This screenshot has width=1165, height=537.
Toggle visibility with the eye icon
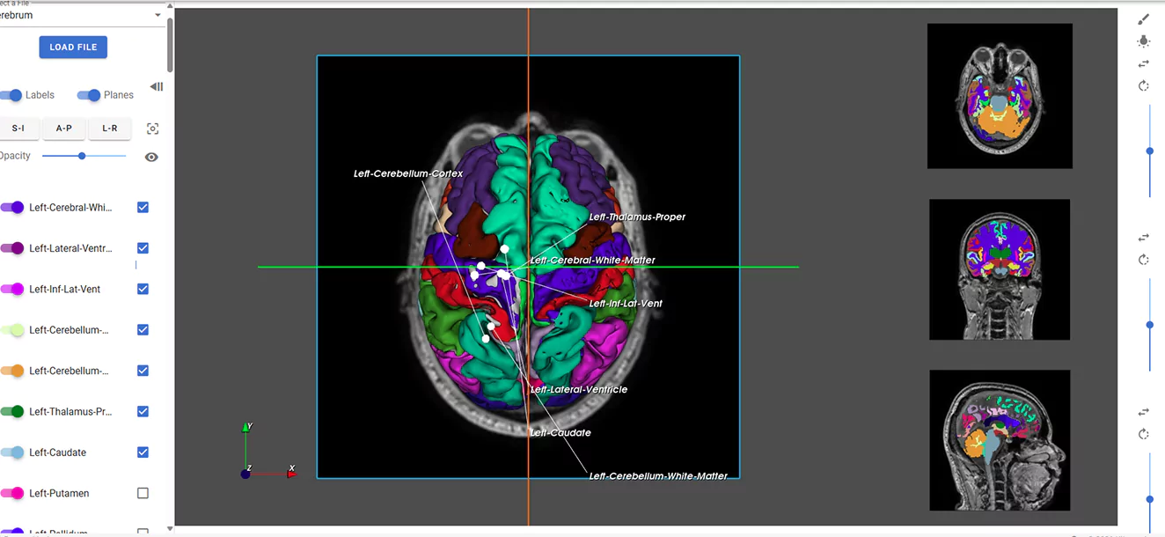[151, 157]
